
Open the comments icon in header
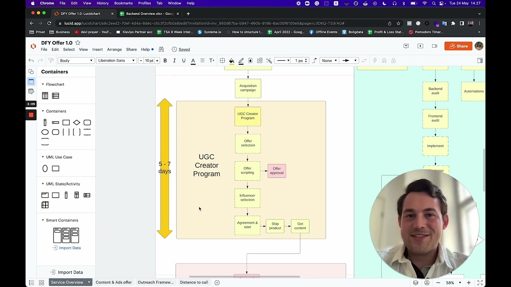click(406, 46)
